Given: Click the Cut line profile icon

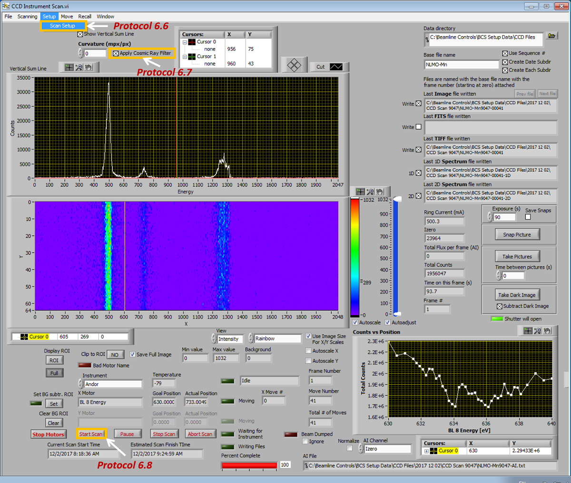Looking at the screenshot, I should [x=336, y=67].
